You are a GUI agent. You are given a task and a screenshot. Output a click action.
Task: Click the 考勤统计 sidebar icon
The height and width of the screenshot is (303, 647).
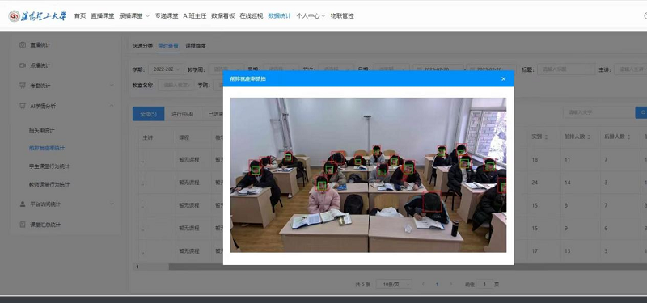tap(23, 86)
